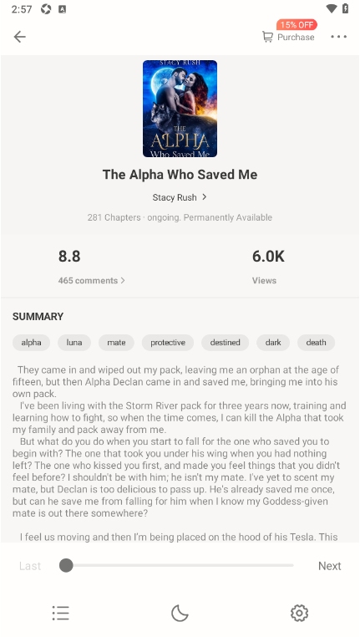Image resolution: width=360 pixels, height=637 pixels.
Task: Select the death tag
Action: 316,343
